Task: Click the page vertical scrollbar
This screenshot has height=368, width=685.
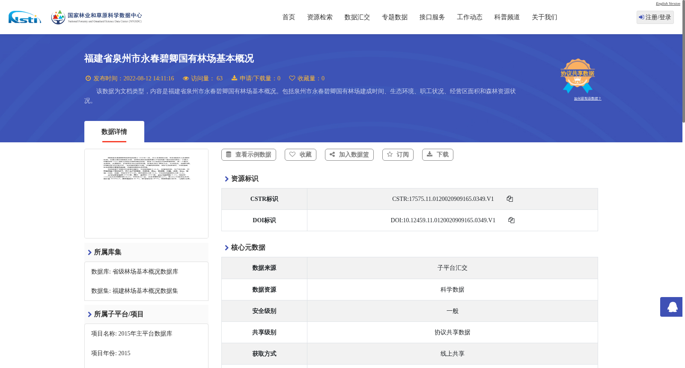Action: point(684,62)
